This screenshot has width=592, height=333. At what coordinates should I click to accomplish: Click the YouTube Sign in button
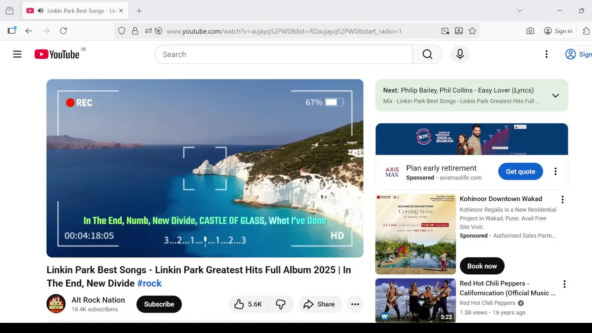click(x=578, y=55)
